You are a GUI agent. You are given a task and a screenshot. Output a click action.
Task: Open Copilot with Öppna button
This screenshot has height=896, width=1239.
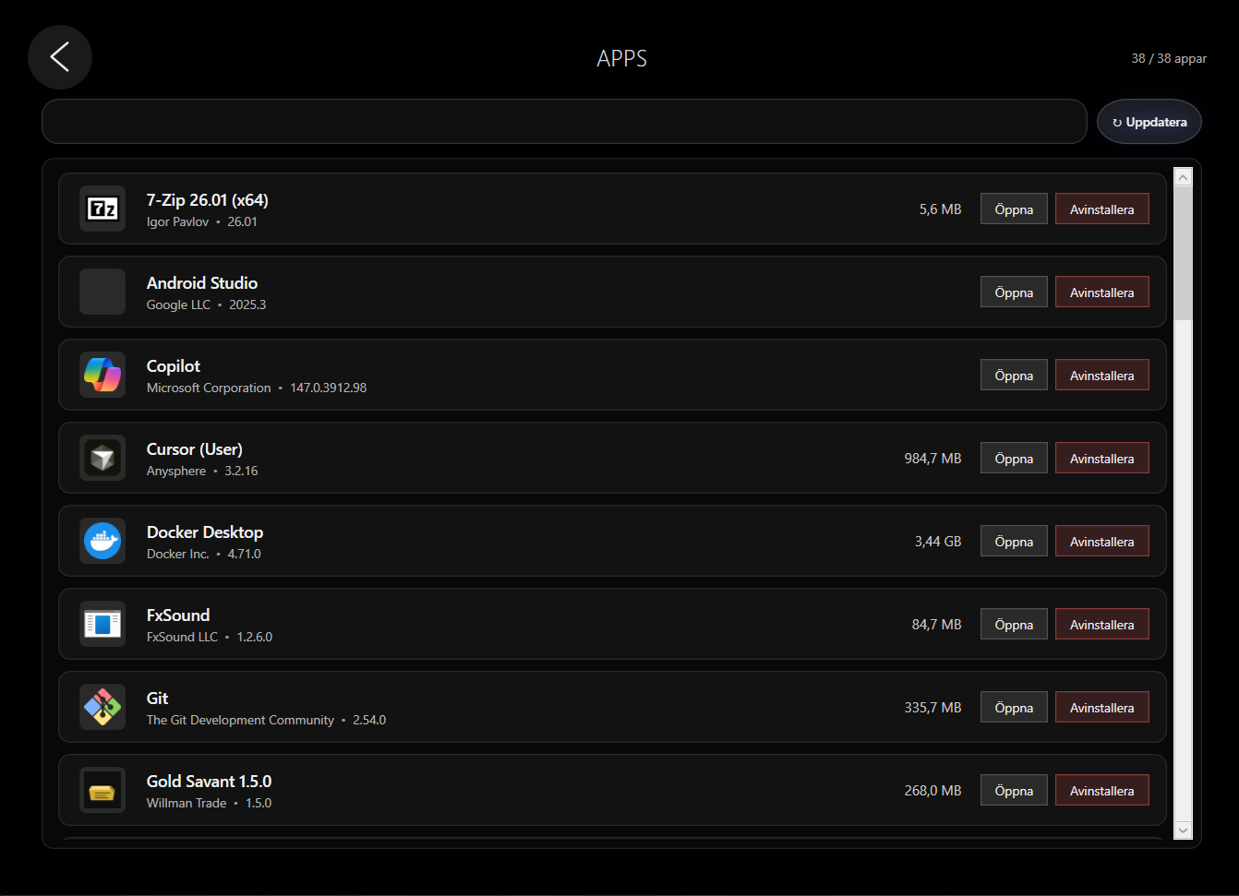(x=1014, y=376)
